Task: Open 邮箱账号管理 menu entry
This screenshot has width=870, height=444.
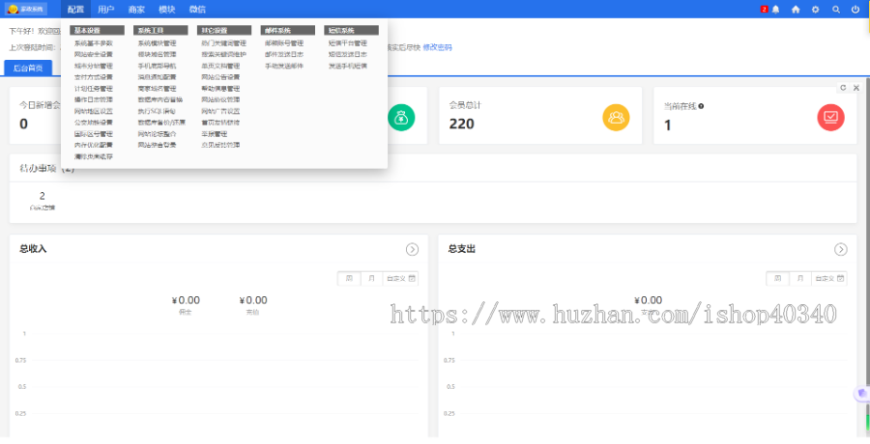Action: coord(284,42)
